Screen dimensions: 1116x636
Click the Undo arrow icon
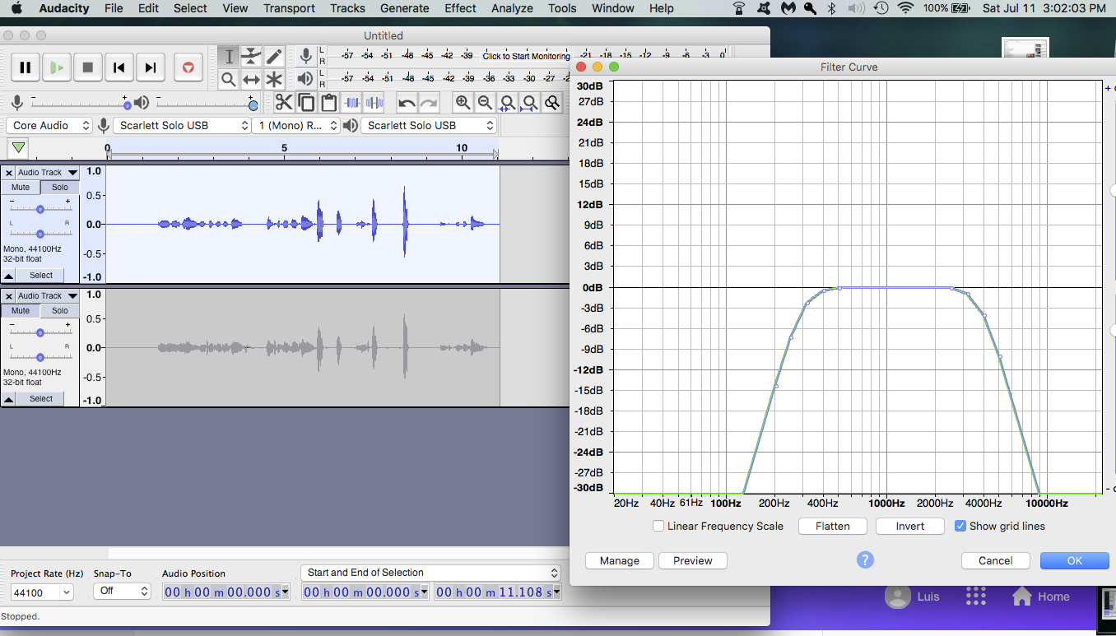click(407, 102)
